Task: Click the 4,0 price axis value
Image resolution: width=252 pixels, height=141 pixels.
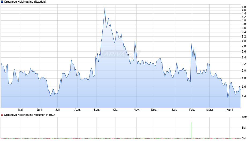Action: point(244,20)
